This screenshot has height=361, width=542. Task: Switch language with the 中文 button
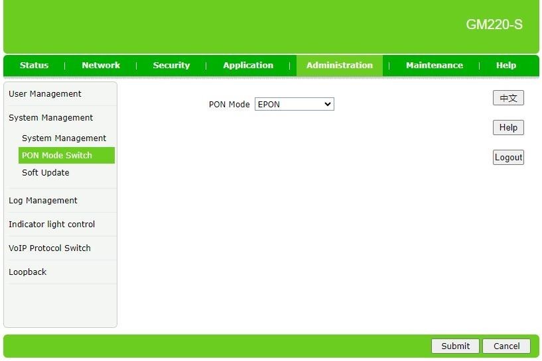click(508, 98)
